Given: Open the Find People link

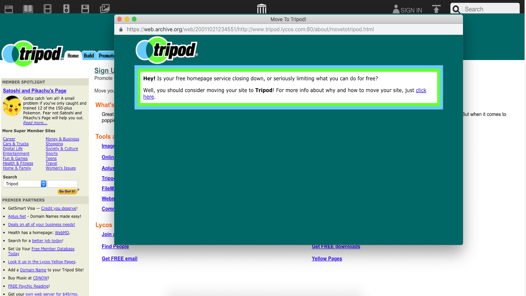Looking at the screenshot, I should click(x=115, y=247).
